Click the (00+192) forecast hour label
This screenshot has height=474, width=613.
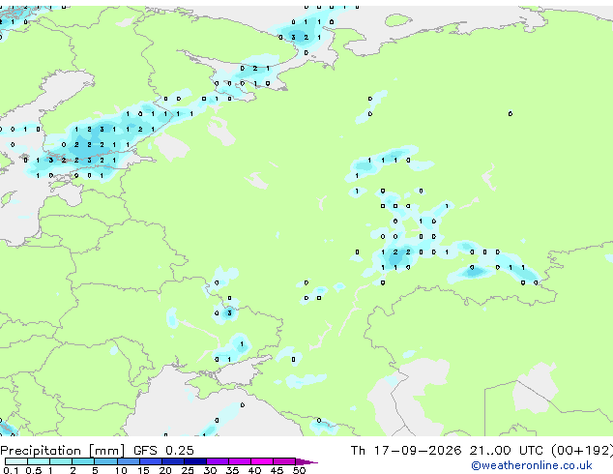pos(582,451)
